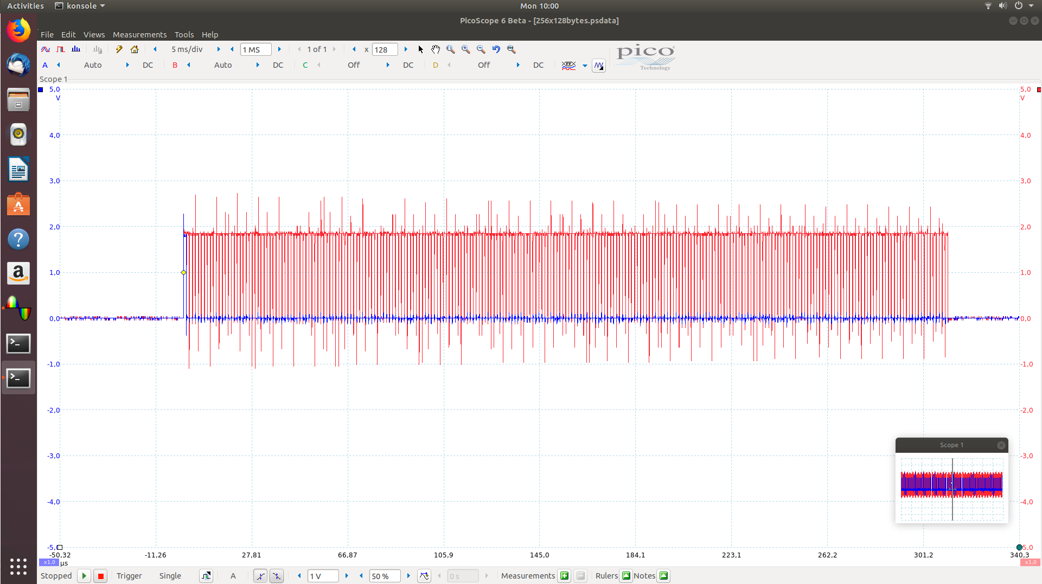Toggle Notes panel display button
Image resolution: width=1042 pixels, height=584 pixels.
(663, 576)
